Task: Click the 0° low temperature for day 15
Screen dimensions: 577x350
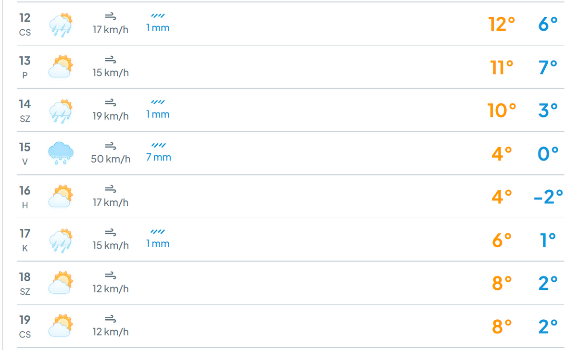Action: tap(548, 153)
